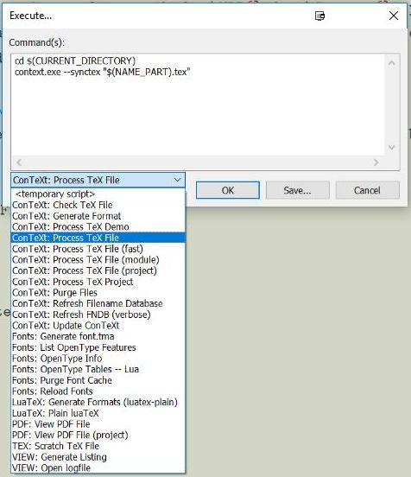
Task: Select Fonts: Purge Font Cache
Action: point(98,380)
